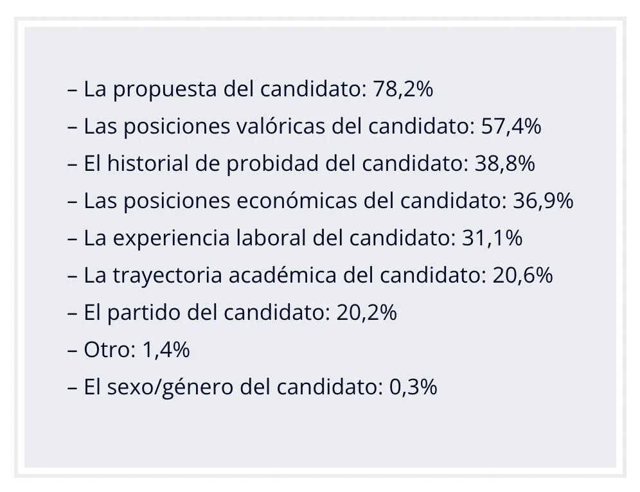Screen dimensions: 640x492
Task: Click the value 38,8%
Action: click(505, 164)
